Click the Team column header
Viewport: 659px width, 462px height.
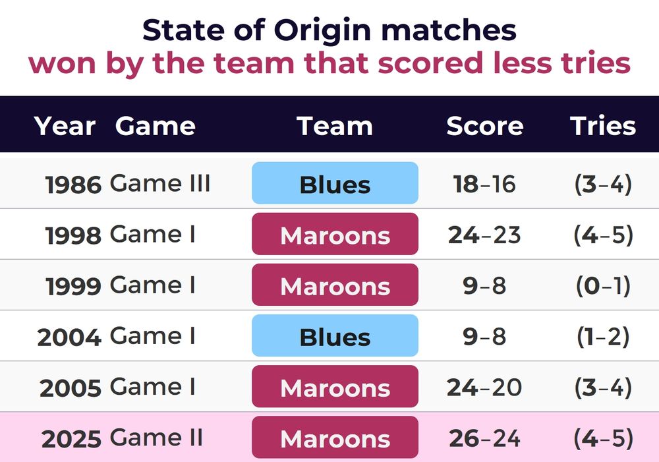coord(335,126)
